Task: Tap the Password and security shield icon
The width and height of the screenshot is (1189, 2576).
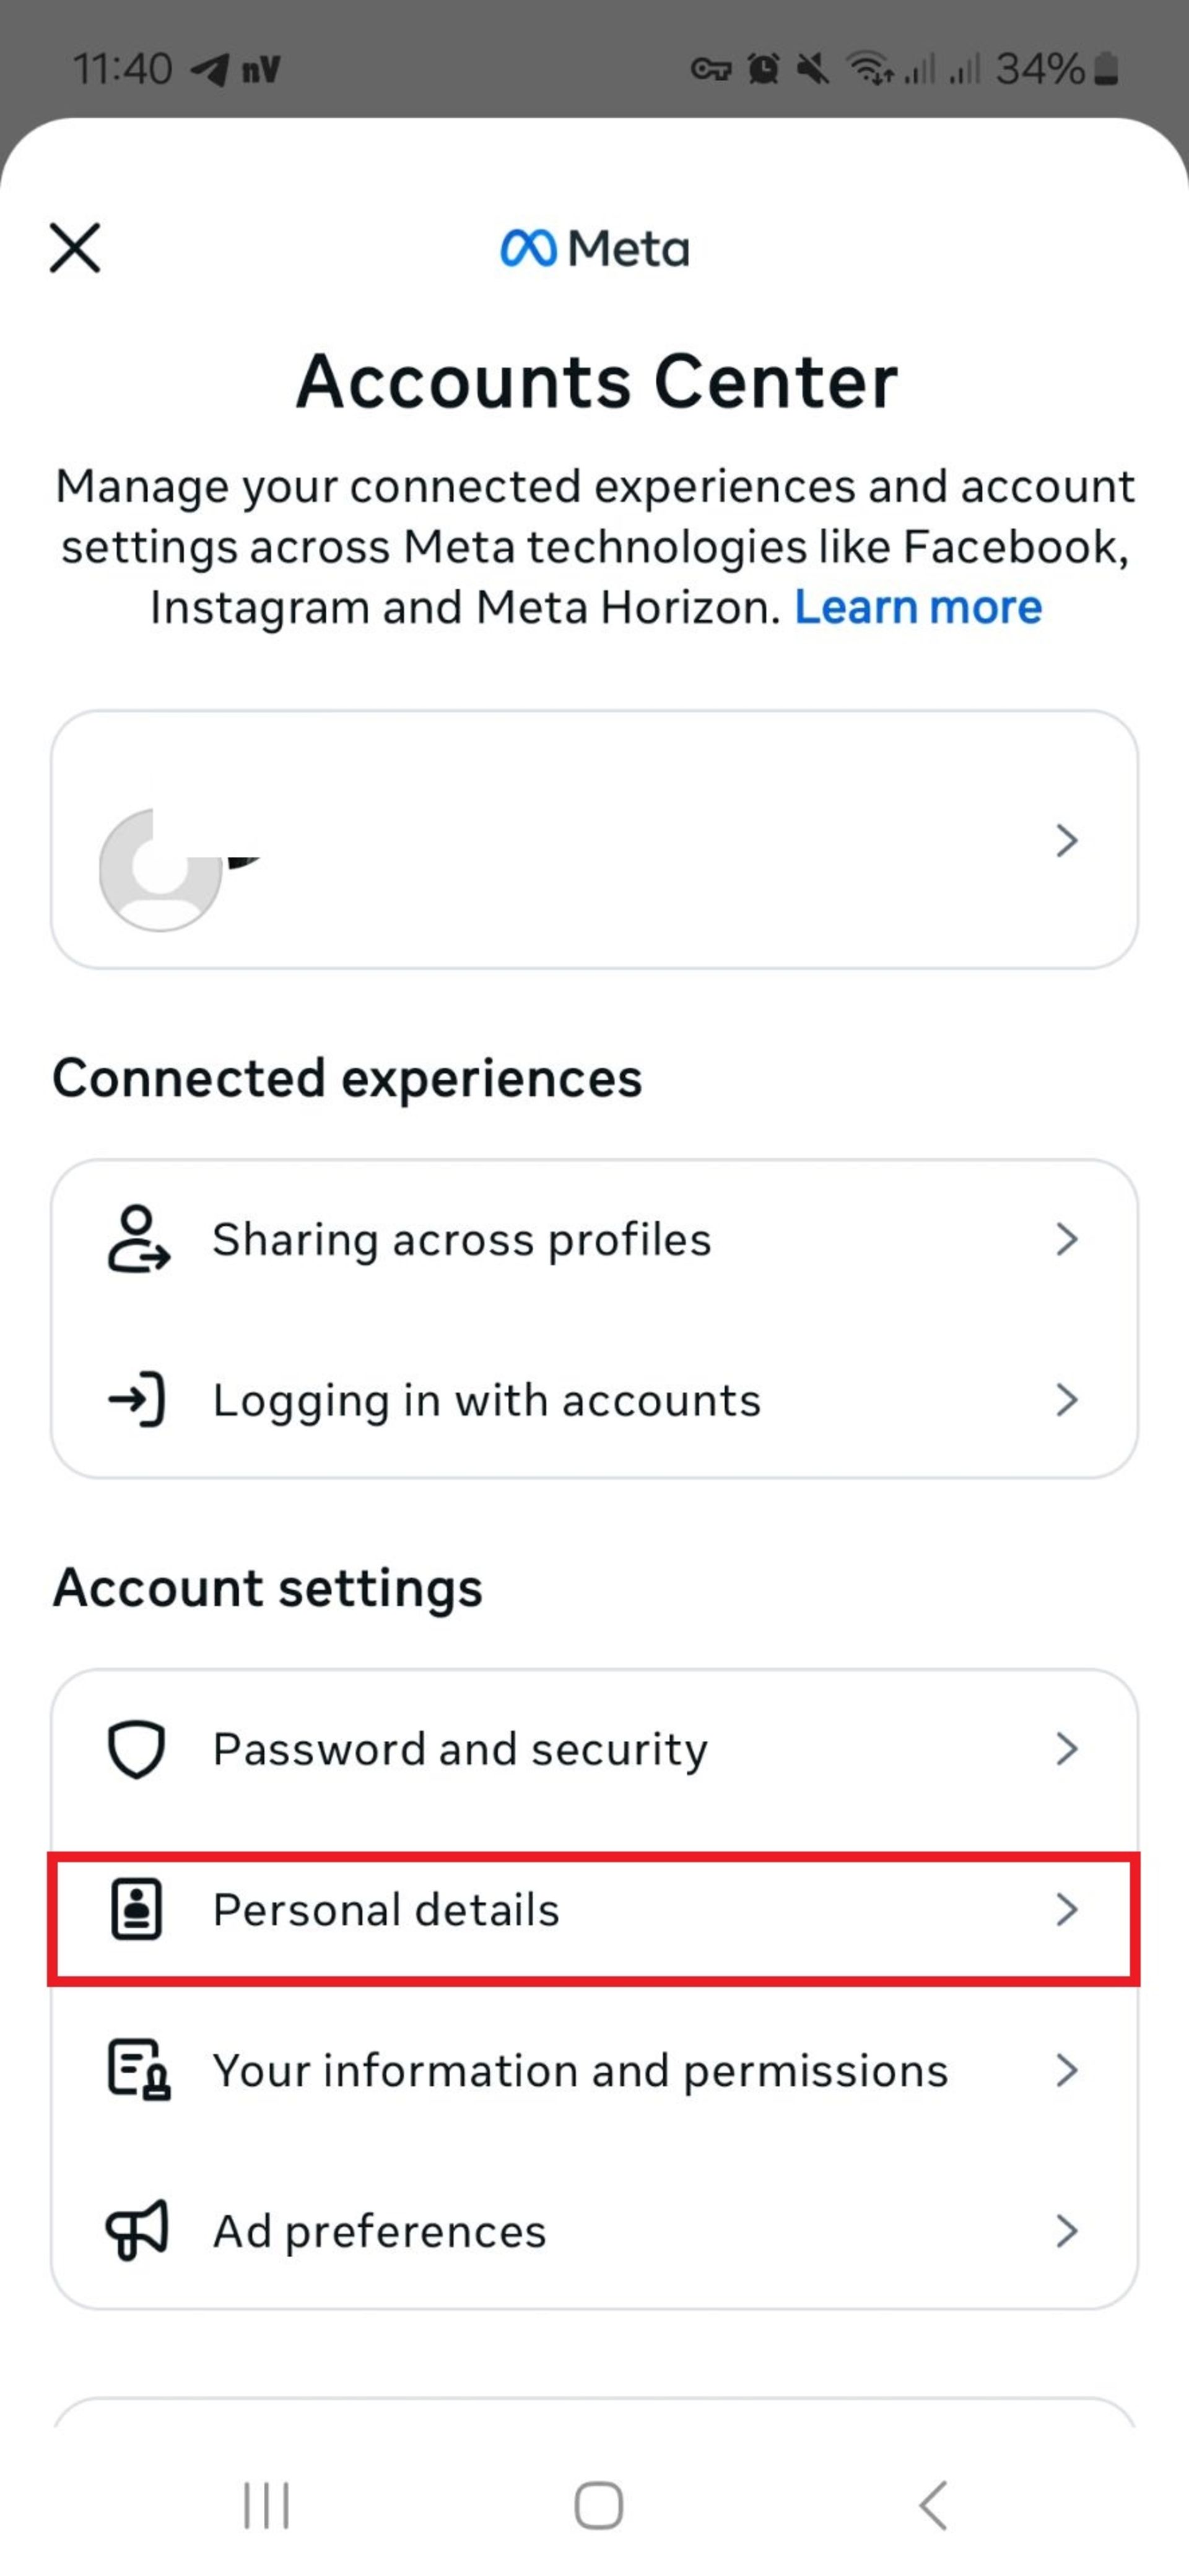Action: click(136, 1749)
